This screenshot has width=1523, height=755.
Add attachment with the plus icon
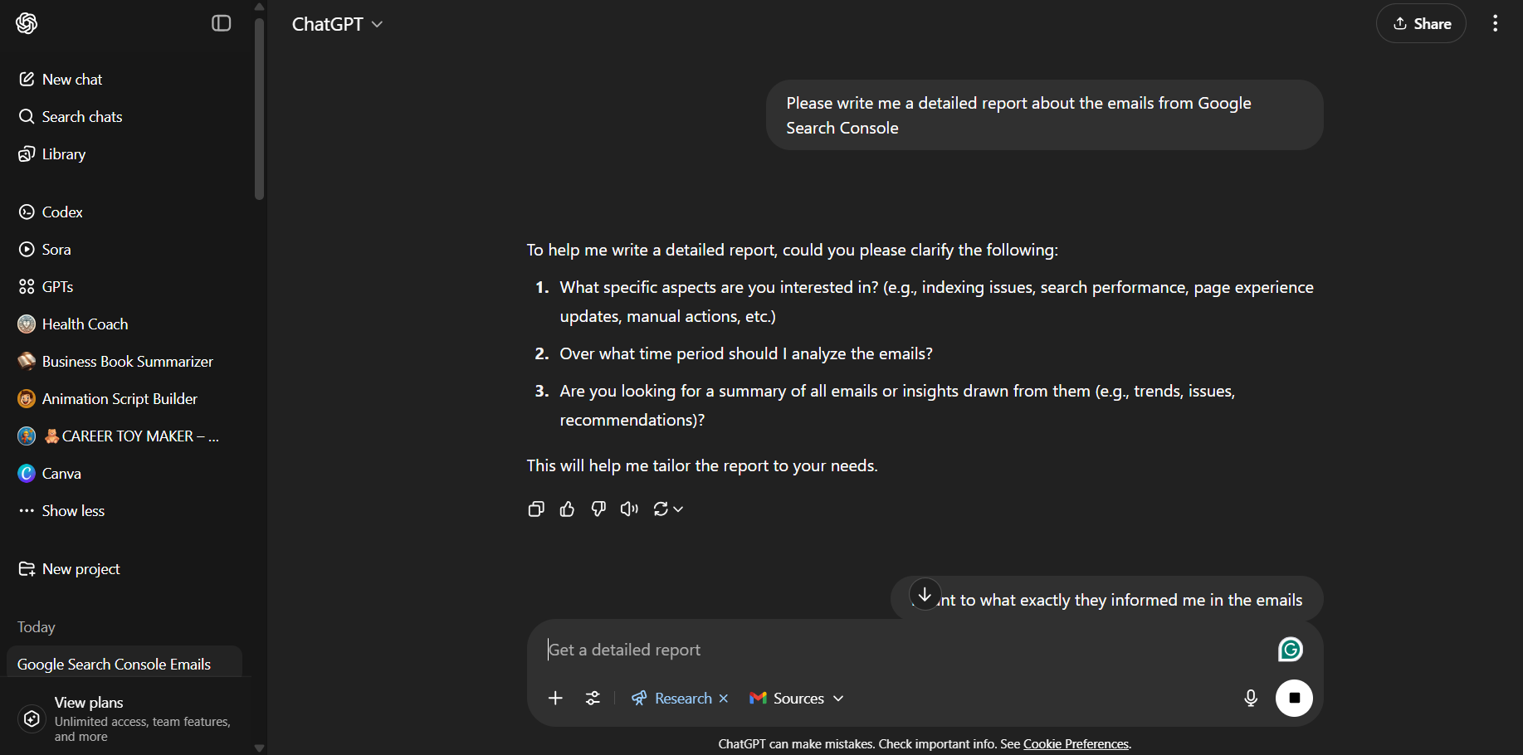pyautogui.click(x=556, y=699)
